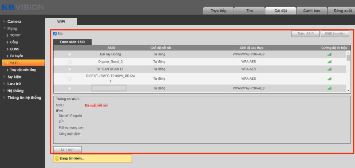Click Đăng xuất tab
355x168 pixels.
(x=341, y=11)
